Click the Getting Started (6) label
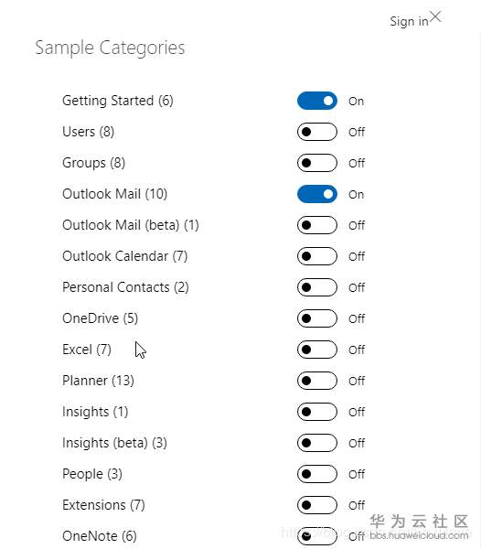Viewport: 481px width, 549px height. [x=118, y=101]
